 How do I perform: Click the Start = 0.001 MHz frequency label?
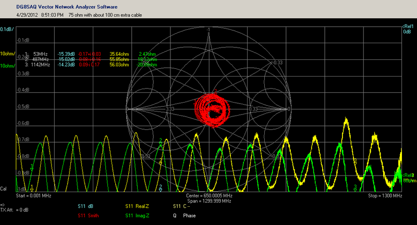35,196
